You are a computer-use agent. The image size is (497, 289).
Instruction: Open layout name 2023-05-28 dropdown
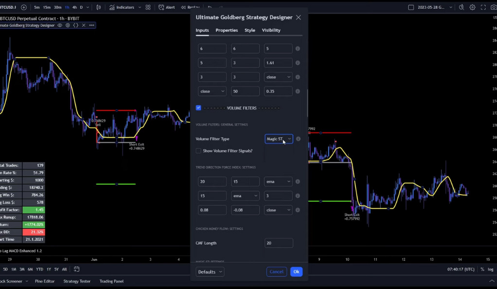pos(435,7)
